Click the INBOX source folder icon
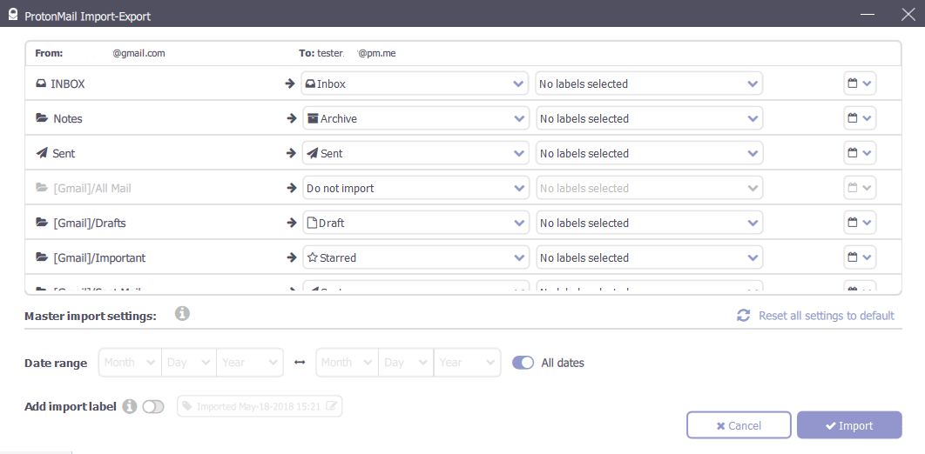The image size is (925, 454). [x=41, y=83]
